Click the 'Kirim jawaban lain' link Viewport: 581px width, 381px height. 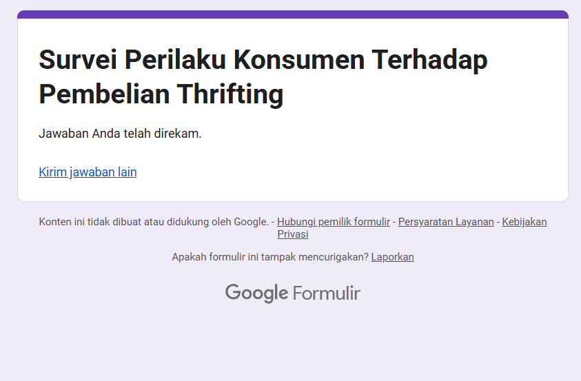(88, 172)
